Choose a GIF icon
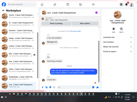 54,87
